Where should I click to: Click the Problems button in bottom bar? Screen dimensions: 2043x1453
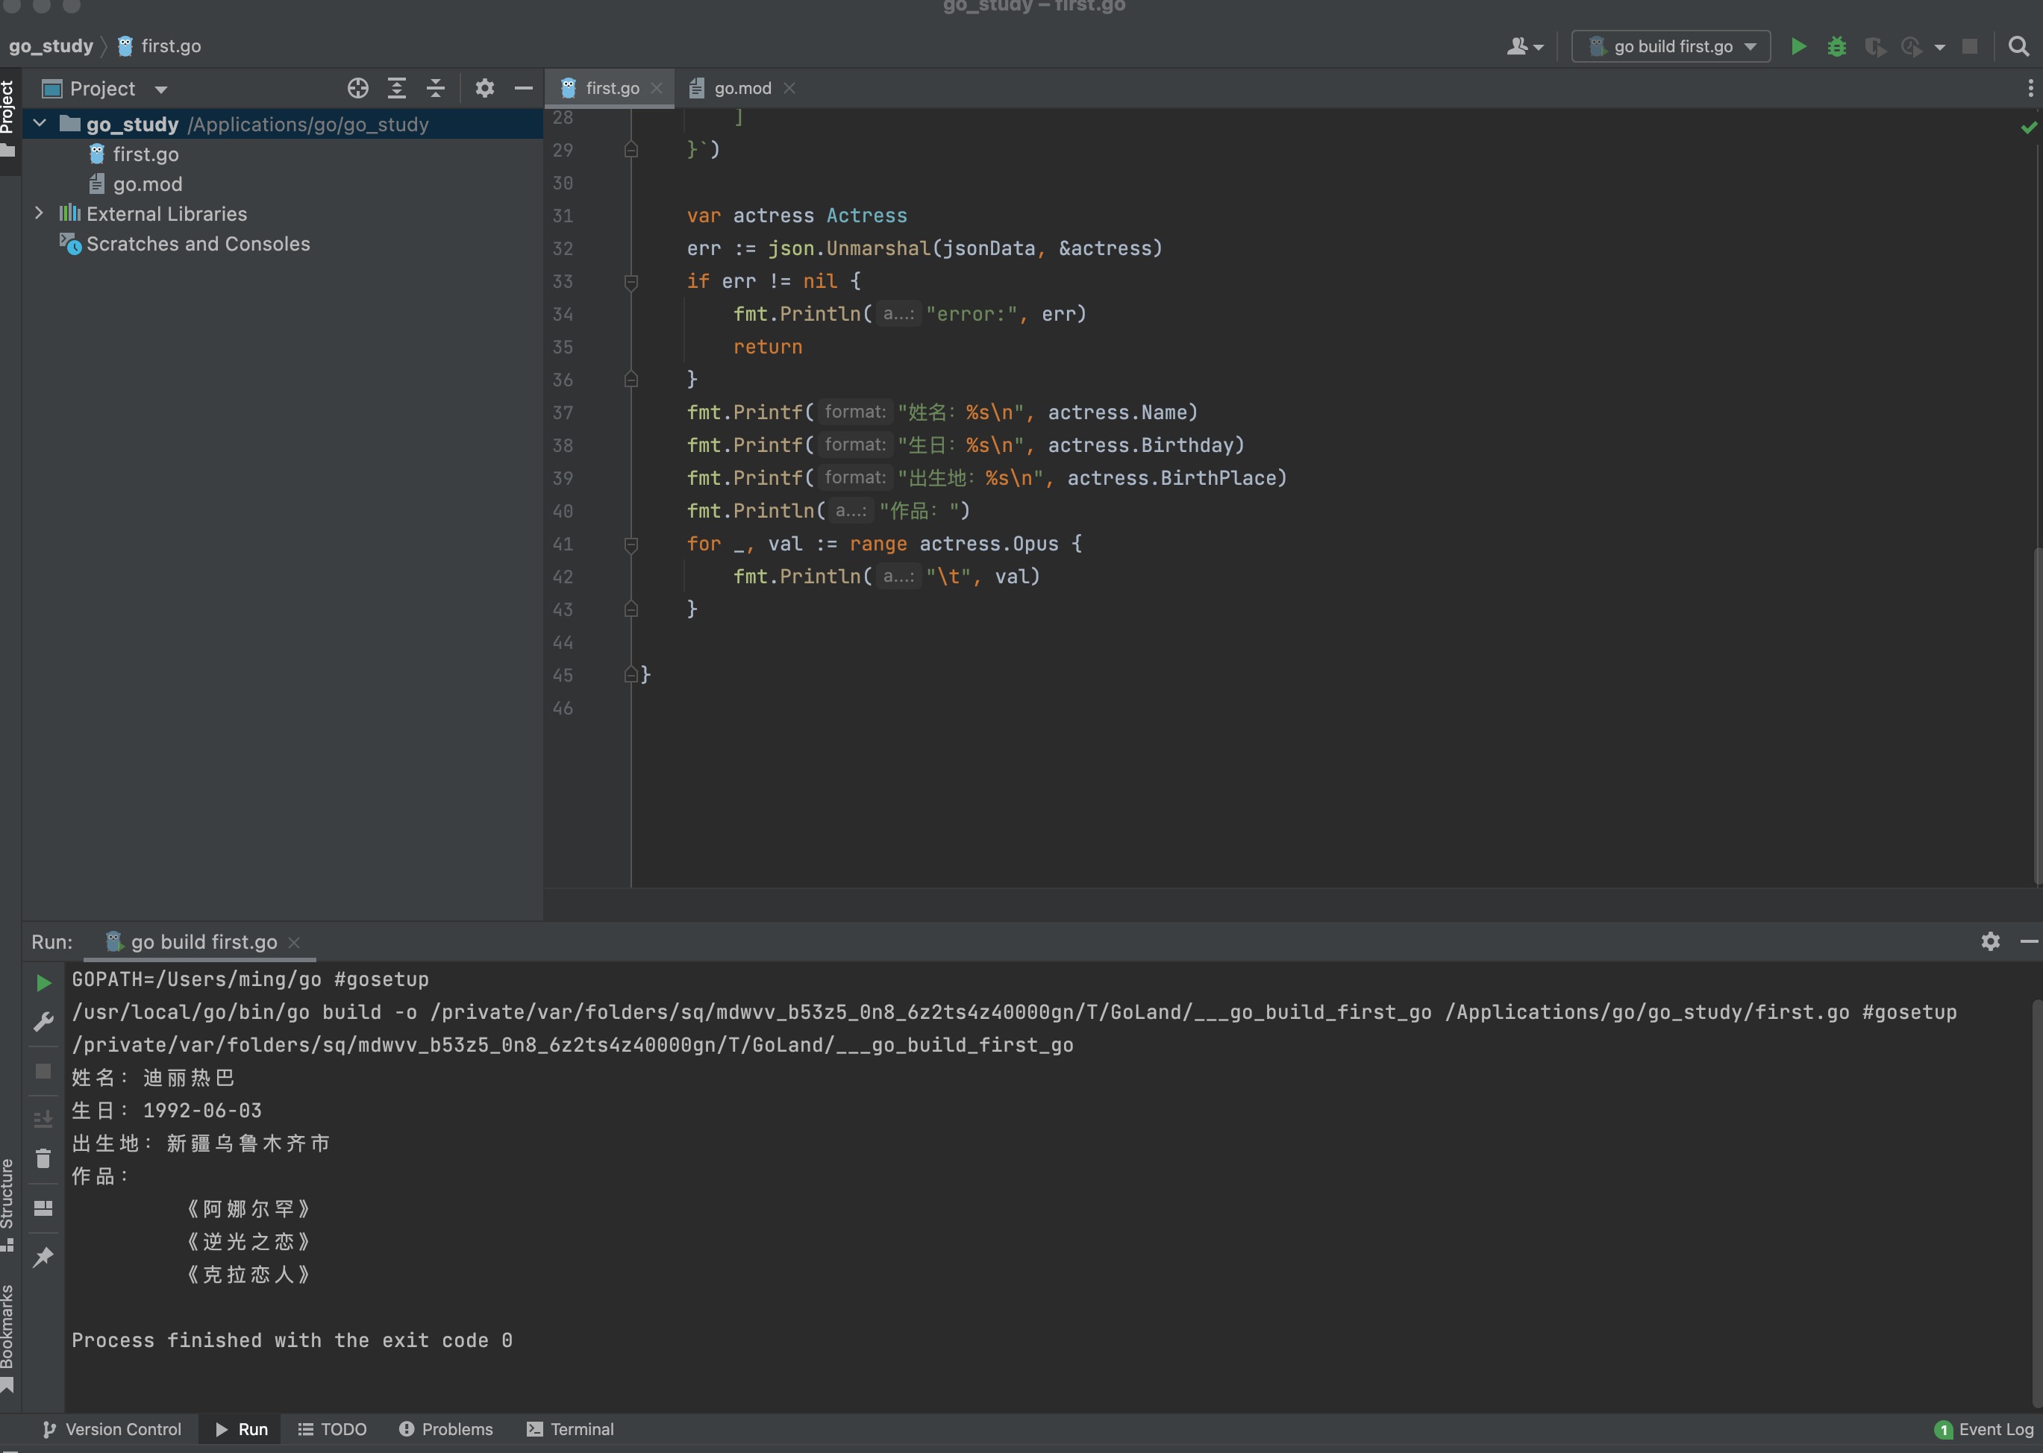(445, 1428)
